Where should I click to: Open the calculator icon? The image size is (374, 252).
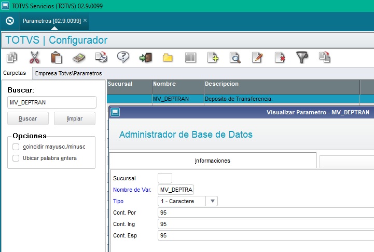pyautogui.click(x=79, y=58)
